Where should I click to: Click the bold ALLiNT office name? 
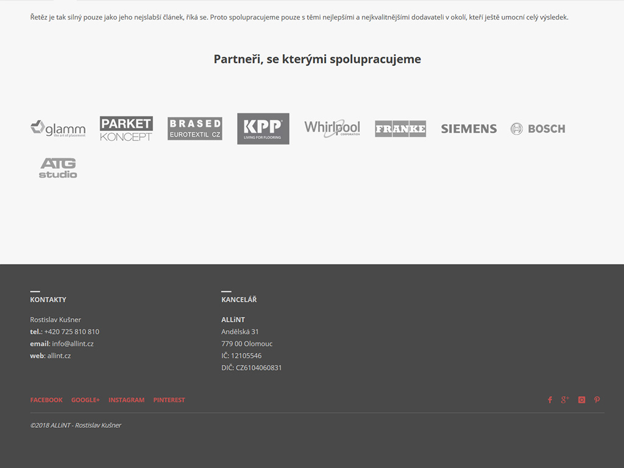tap(233, 320)
